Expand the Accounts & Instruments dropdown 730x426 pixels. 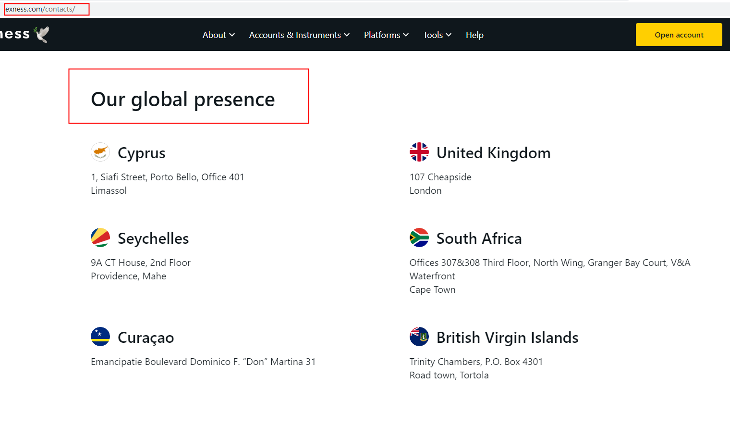point(299,35)
